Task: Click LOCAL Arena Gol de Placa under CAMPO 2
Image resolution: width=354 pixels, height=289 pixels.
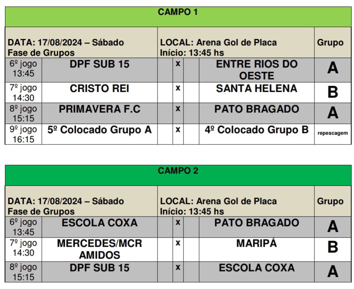Action: click(x=218, y=201)
